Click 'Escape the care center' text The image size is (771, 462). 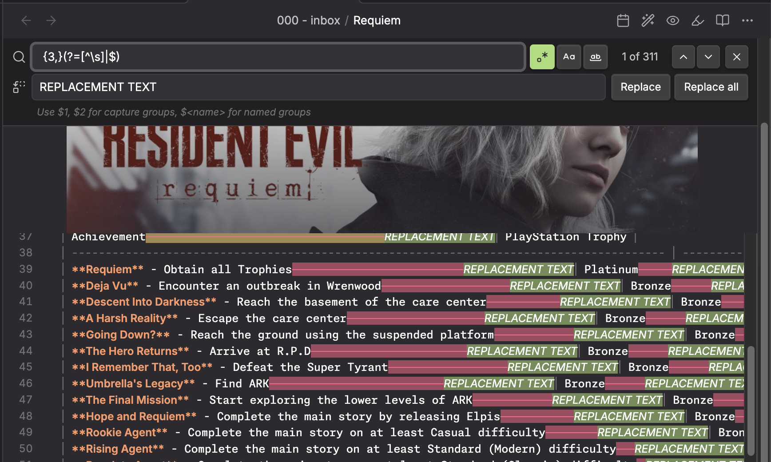pyautogui.click(x=272, y=319)
